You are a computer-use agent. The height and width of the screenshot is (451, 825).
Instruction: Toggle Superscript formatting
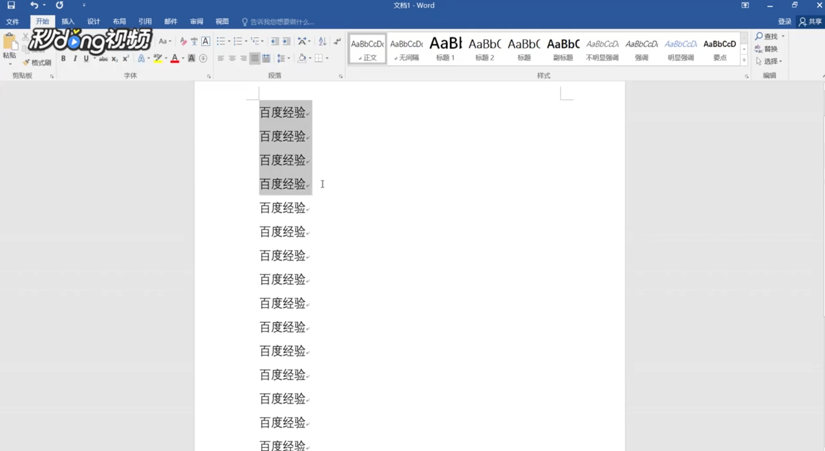click(126, 58)
